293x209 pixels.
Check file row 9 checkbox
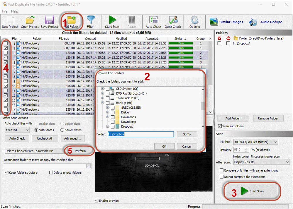6,81
